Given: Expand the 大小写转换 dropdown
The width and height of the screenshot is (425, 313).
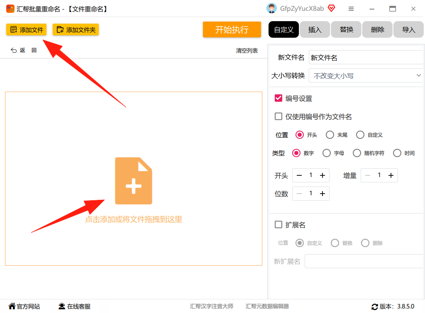Looking at the screenshot, I should pyautogui.click(x=366, y=76).
